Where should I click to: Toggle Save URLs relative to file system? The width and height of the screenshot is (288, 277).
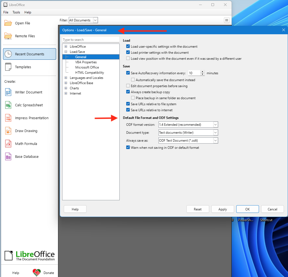(x=128, y=104)
